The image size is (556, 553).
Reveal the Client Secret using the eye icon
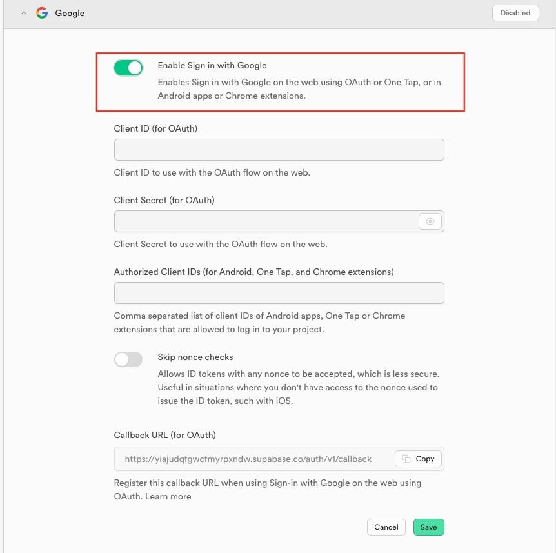(x=430, y=221)
